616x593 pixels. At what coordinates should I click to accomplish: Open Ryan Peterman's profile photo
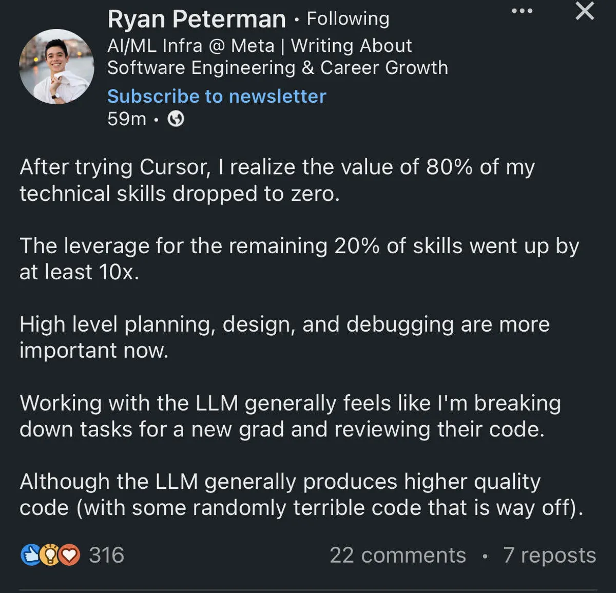coord(56,66)
